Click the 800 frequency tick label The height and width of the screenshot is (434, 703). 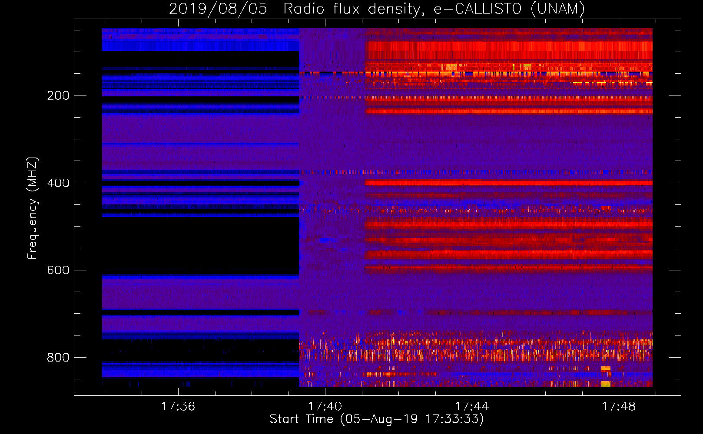(58, 357)
